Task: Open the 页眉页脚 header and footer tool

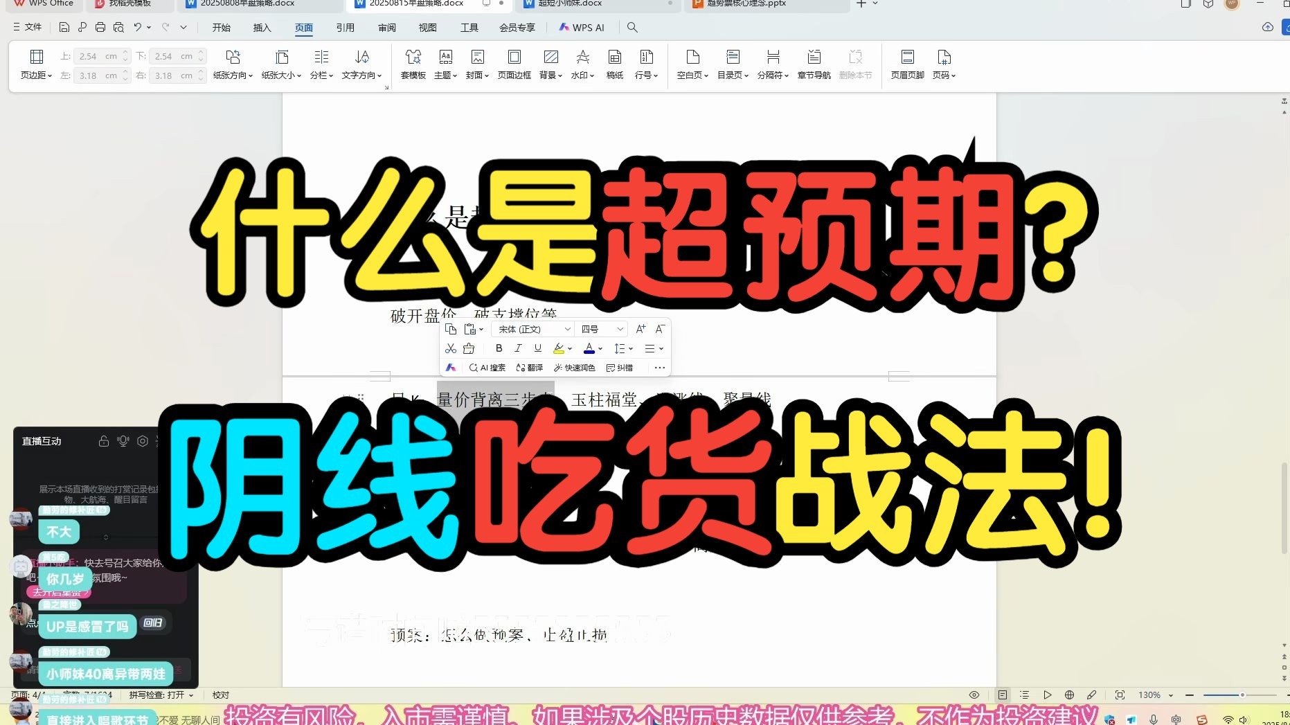Action: tap(908, 64)
